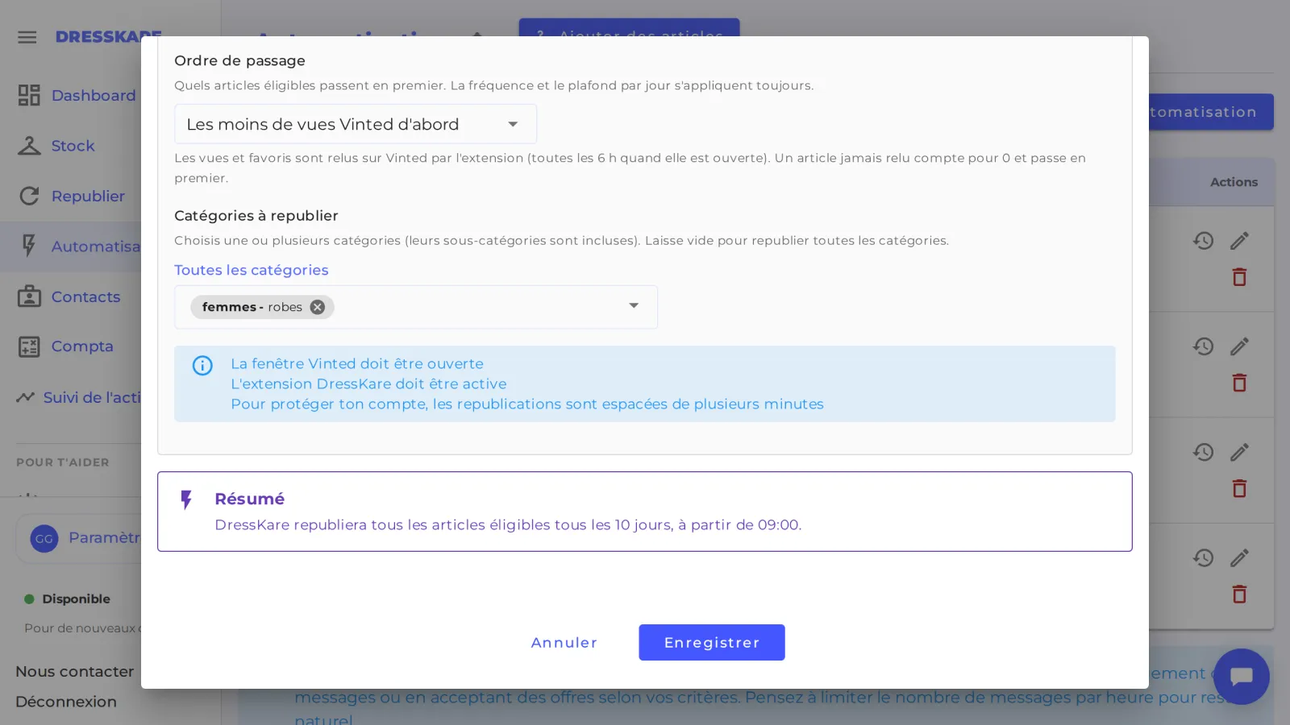Image resolution: width=1290 pixels, height=725 pixels.
Task: Delete the second automation row
Action: click(x=1239, y=383)
